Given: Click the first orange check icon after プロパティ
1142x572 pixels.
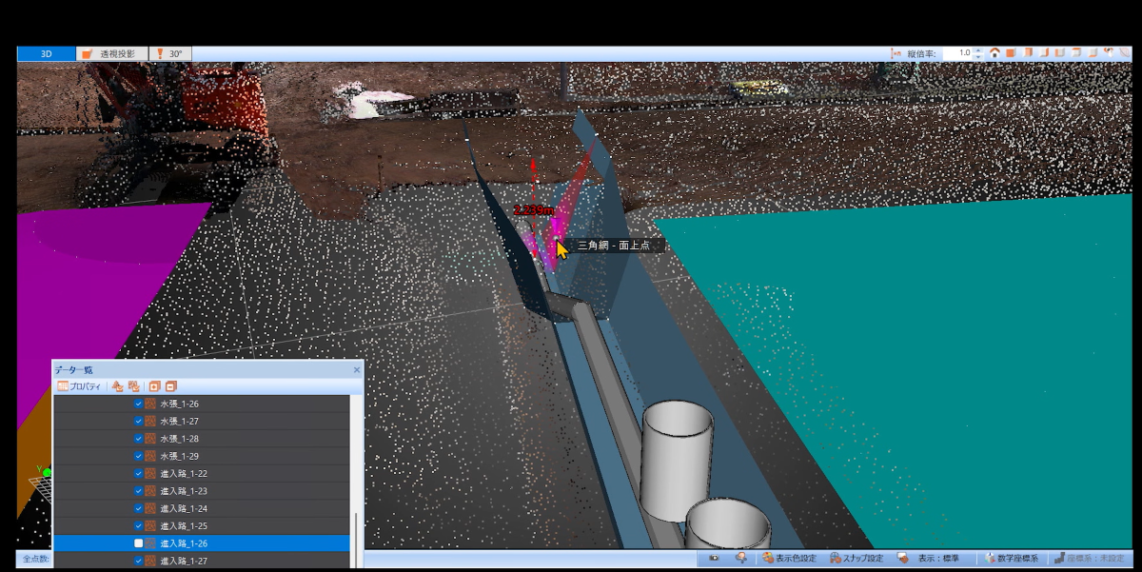Looking at the screenshot, I should [x=118, y=386].
